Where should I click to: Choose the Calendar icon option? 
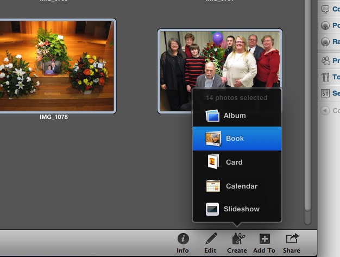(x=213, y=186)
